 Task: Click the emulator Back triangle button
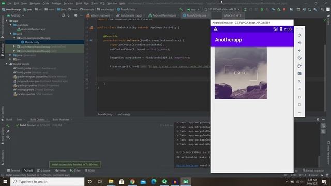pos(299,89)
